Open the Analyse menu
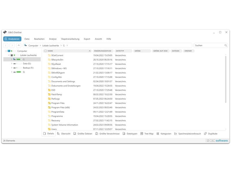Image resolution: width=231 pixels, height=173 pixels. 53,39
